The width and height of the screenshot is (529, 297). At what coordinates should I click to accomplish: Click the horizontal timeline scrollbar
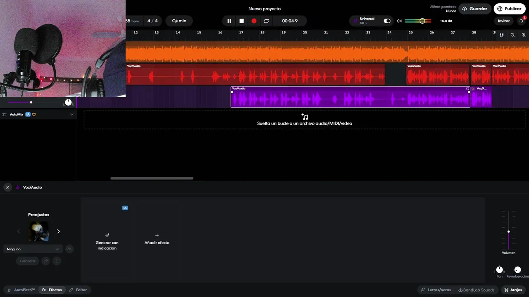[152, 178]
